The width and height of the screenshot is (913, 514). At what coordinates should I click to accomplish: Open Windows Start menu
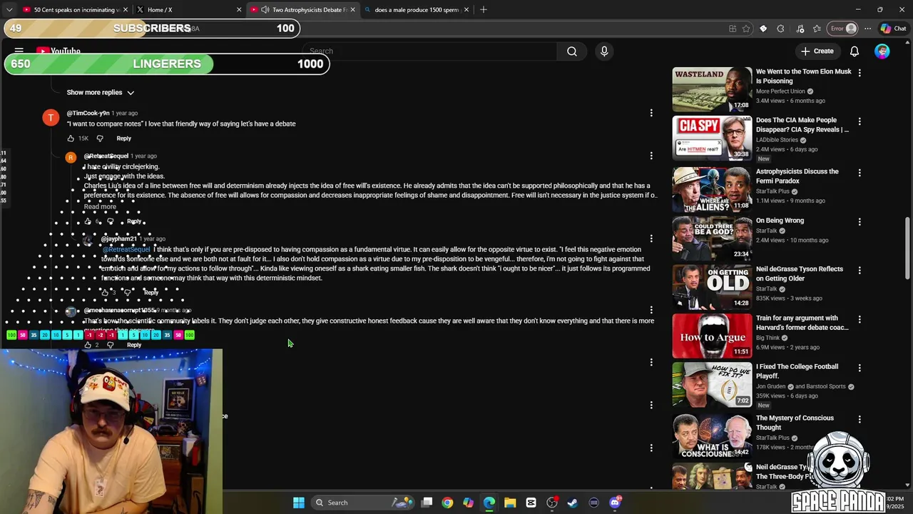(299, 503)
